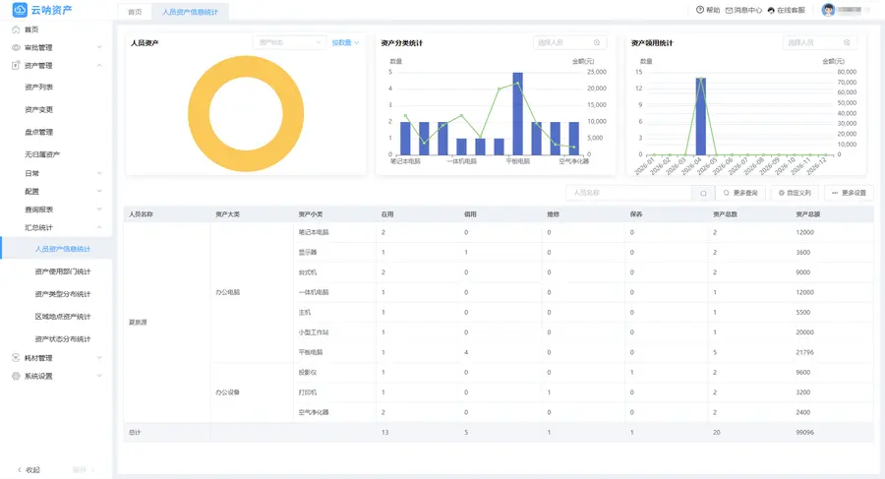Collapse the 汇总统计 sidebar section

[56, 227]
